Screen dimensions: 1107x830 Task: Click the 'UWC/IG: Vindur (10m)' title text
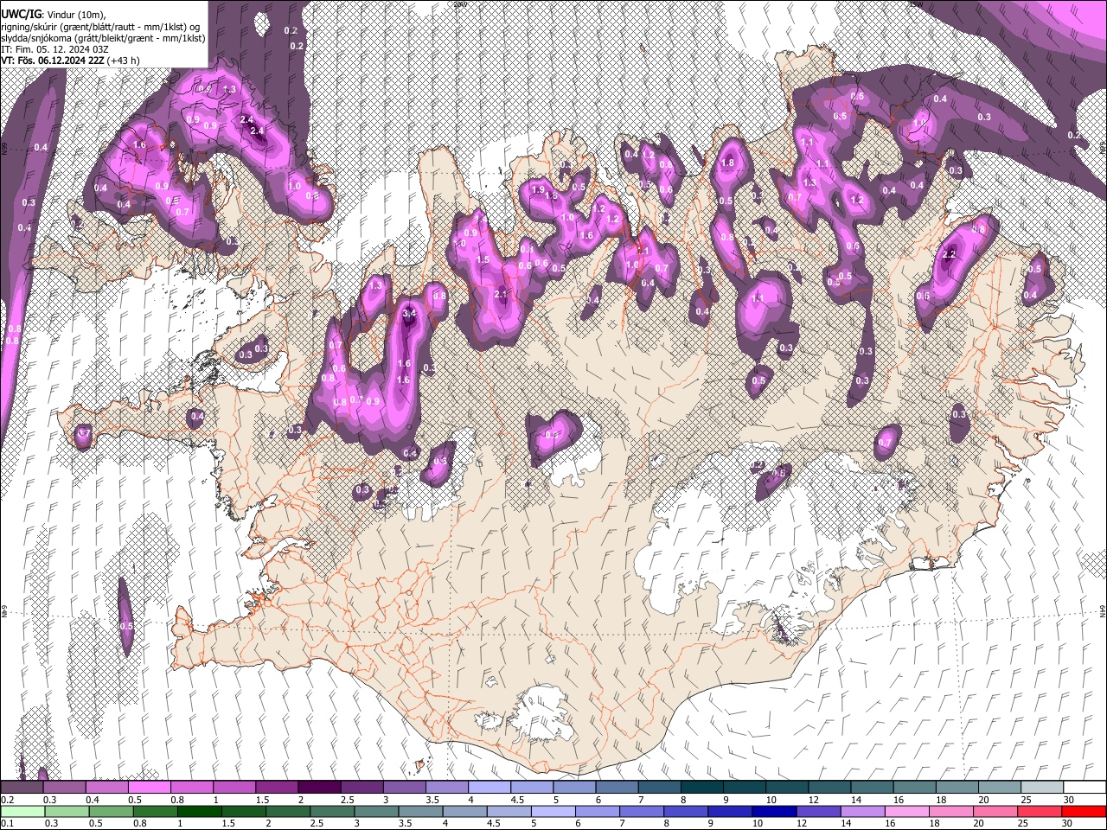pyautogui.click(x=54, y=15)
